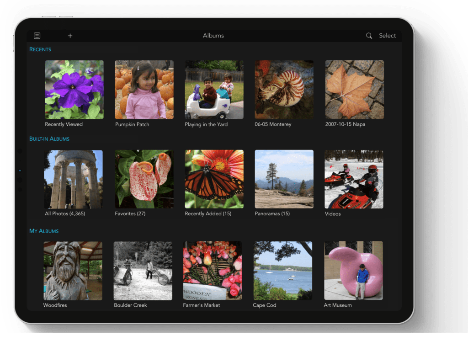The image size is (468, 341).
Task: Click the 'Recently Added (15)' label
Action: click(208, 214)
